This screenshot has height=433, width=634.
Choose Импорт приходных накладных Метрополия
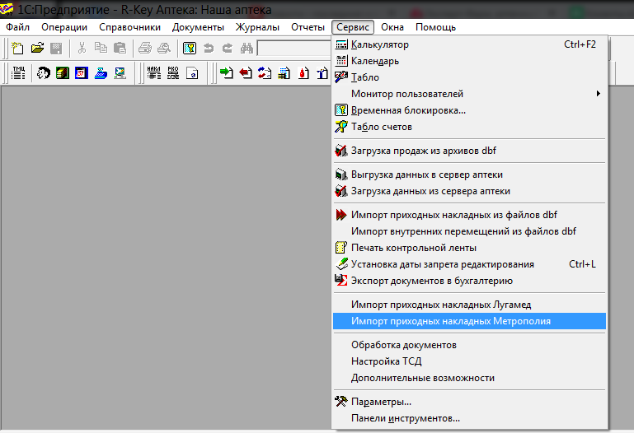click(x=450, y=321)
